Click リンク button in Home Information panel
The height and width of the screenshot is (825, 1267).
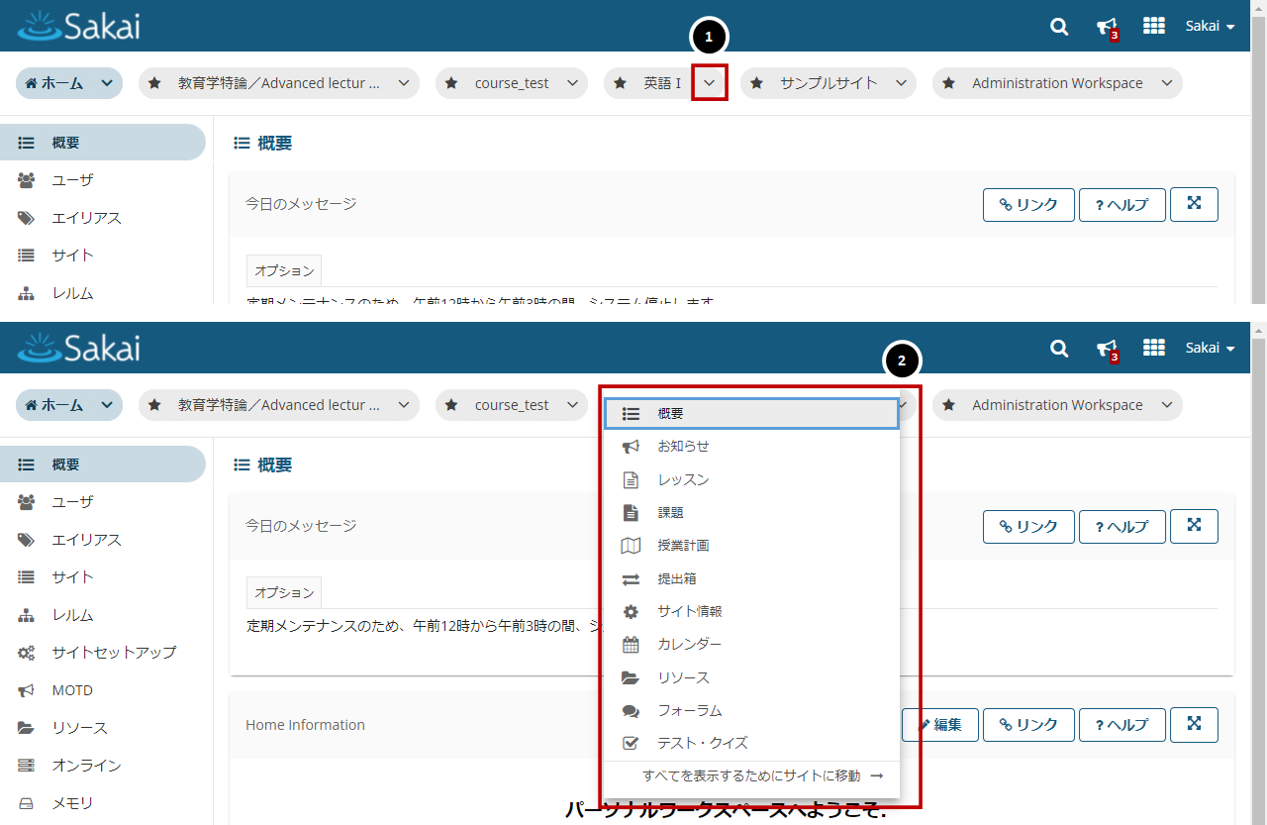point(1028,725)
